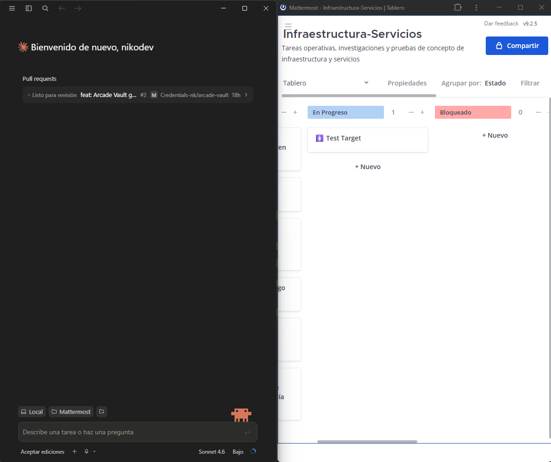Add card with En Progreso plus icon
551x462 pixels.
click(x=422, y=112)
